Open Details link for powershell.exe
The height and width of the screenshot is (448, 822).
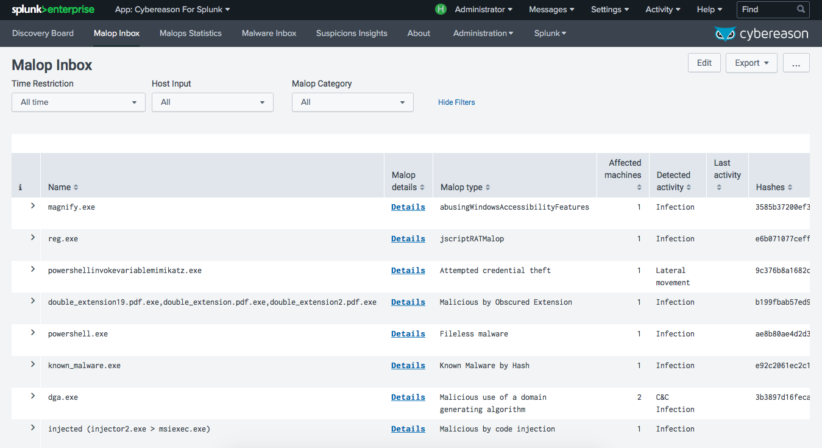click(x=408, y=334)
